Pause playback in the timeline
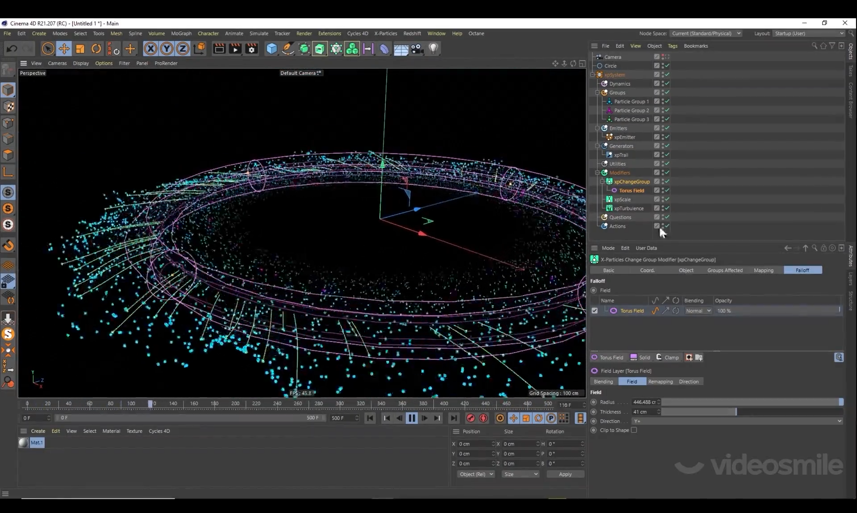857x513 pixels. click(412, 418)
